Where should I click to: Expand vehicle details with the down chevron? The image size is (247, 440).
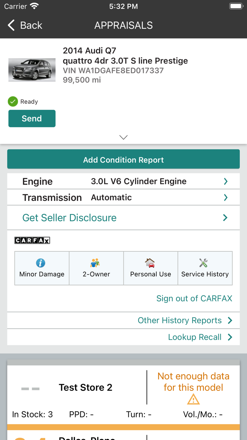coord(123,137)
